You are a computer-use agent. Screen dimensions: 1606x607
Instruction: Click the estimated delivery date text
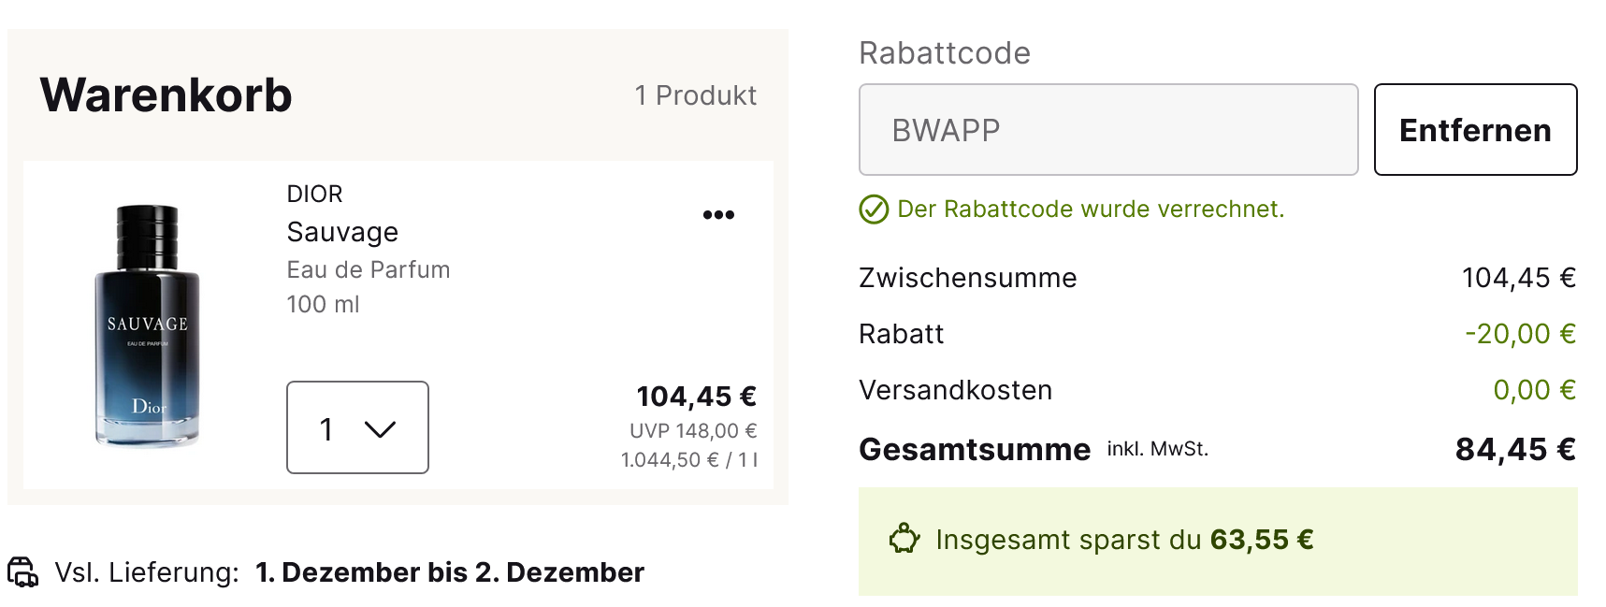coord(450,572)
